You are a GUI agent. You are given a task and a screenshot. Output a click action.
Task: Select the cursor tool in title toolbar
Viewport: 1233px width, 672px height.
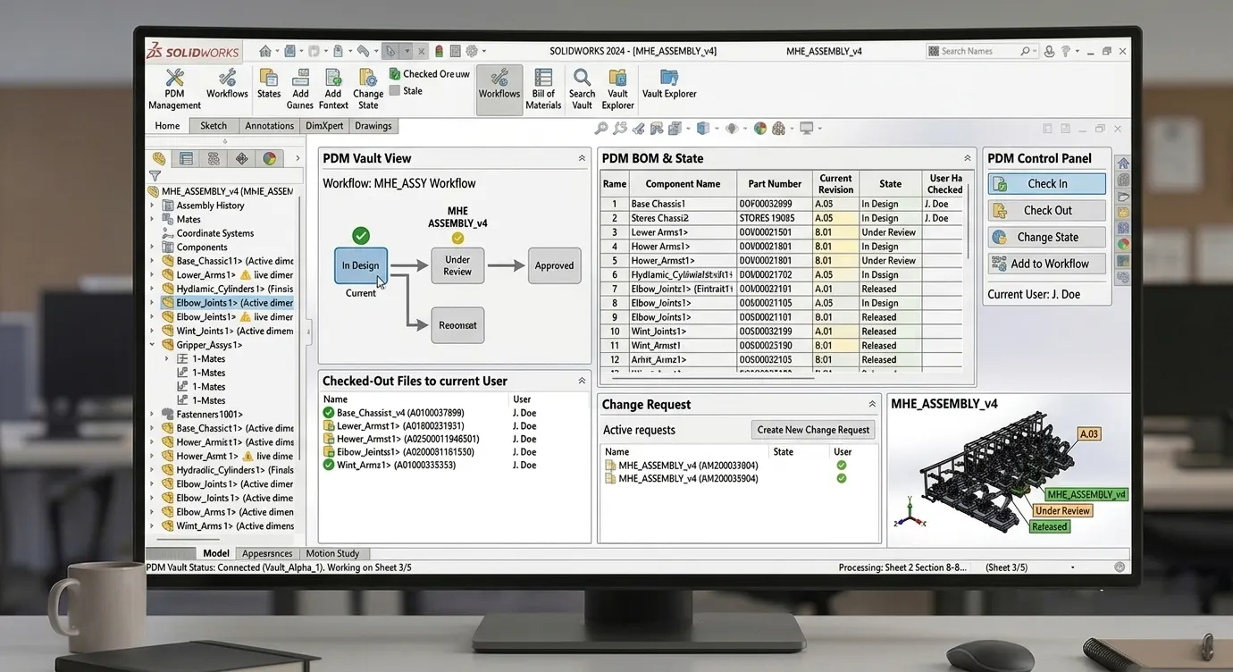390,51
